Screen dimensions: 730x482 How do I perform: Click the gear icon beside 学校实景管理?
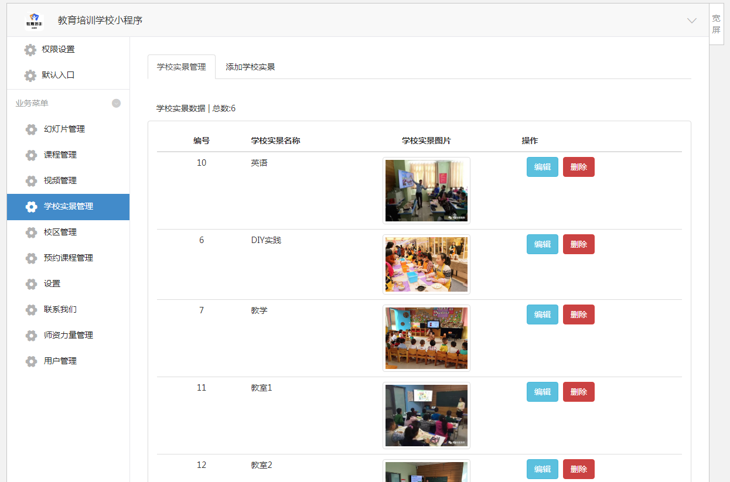pos(32,207)
